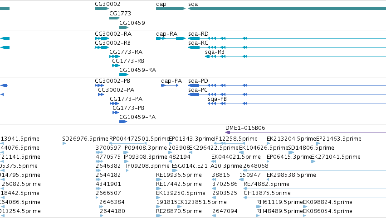386x218 pixels.
Task: Click the 2646382 feature label
Action: click(108, 166)
